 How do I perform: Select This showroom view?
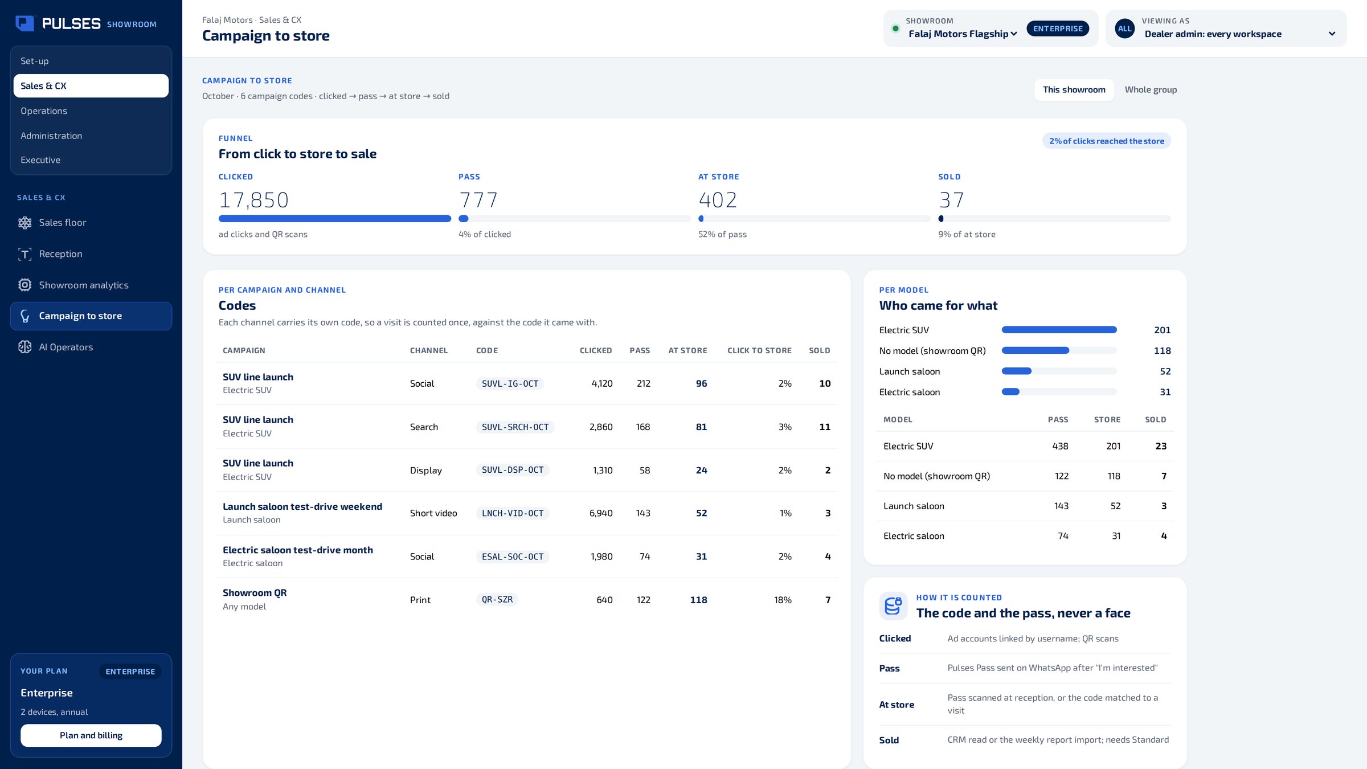[1074, 90]
